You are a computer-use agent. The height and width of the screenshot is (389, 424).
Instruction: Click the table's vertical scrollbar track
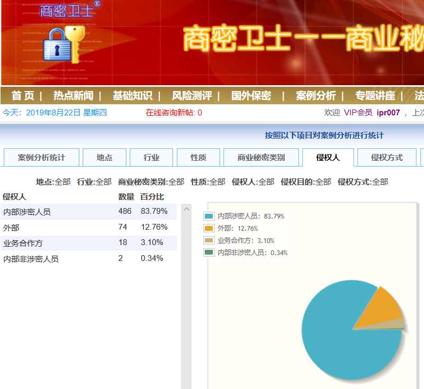[x=186, y=300]
